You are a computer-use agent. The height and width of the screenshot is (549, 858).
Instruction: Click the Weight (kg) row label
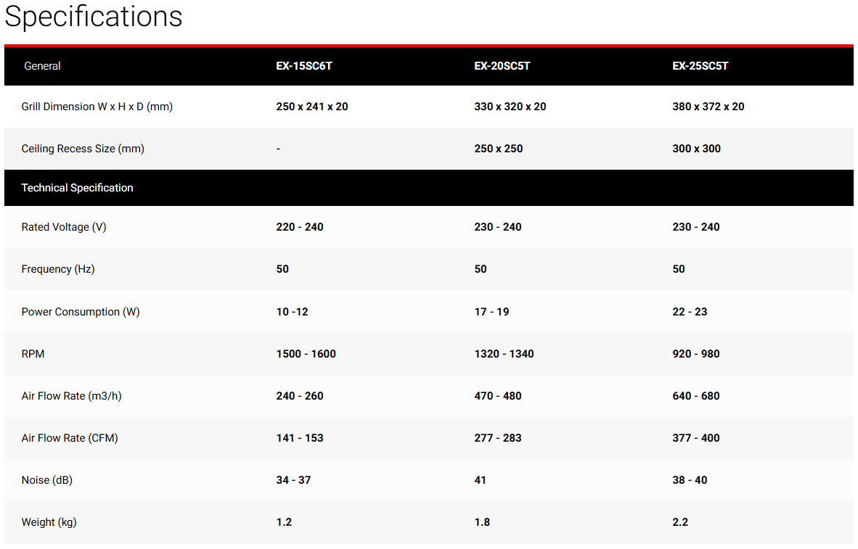[49, 522]
